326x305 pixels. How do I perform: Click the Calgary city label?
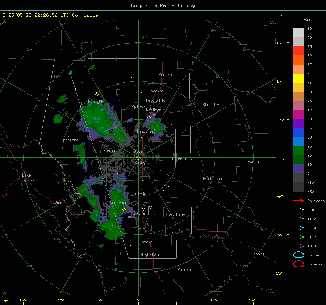point(141,213)
